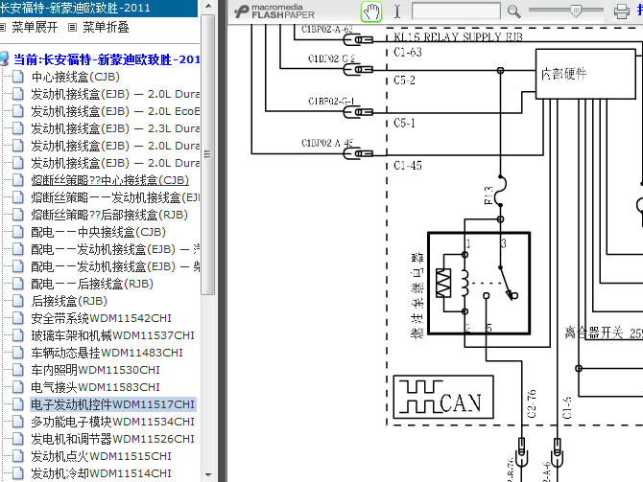This screenshot has width=643, height=482.
Task: Click page icon beside 安全带系统WDM11542CHI
Action: (17, 318)
